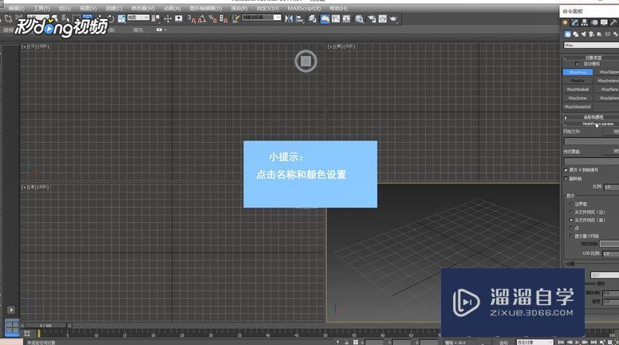Toggle the 翻转轴 checkbox
This screenshot has width=619, height=345.
[x=566, y=179]
